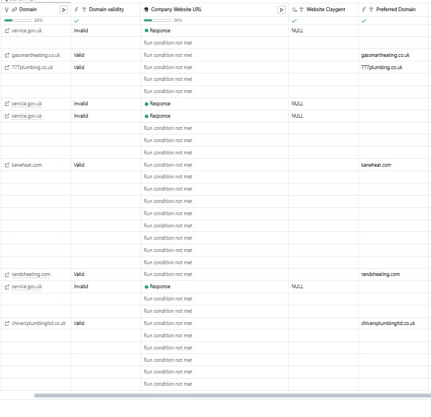
Task: Click the green checkmark under Website Claygent
Action: (294, 21)
